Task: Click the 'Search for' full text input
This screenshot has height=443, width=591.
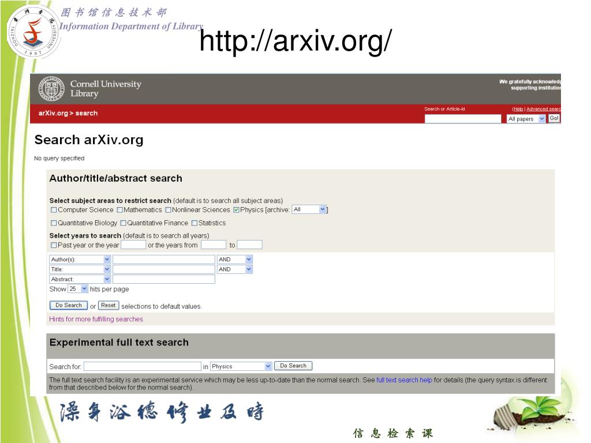Action: pyautogui.click(x=143, y=366)
